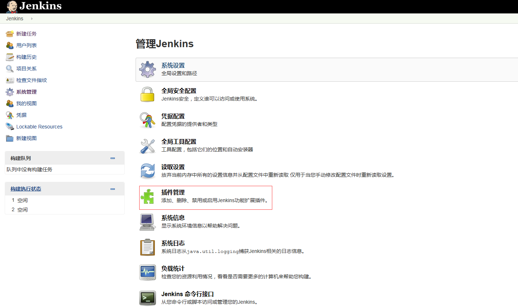Click the Jenkins title text in header
518x307 pixels.
coord(41,6)
